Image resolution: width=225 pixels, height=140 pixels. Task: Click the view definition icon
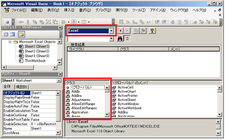[143, 31]
